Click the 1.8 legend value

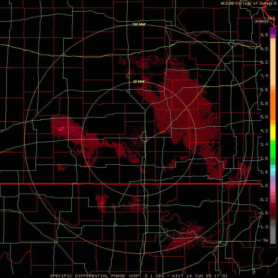[x=264, y=172]
